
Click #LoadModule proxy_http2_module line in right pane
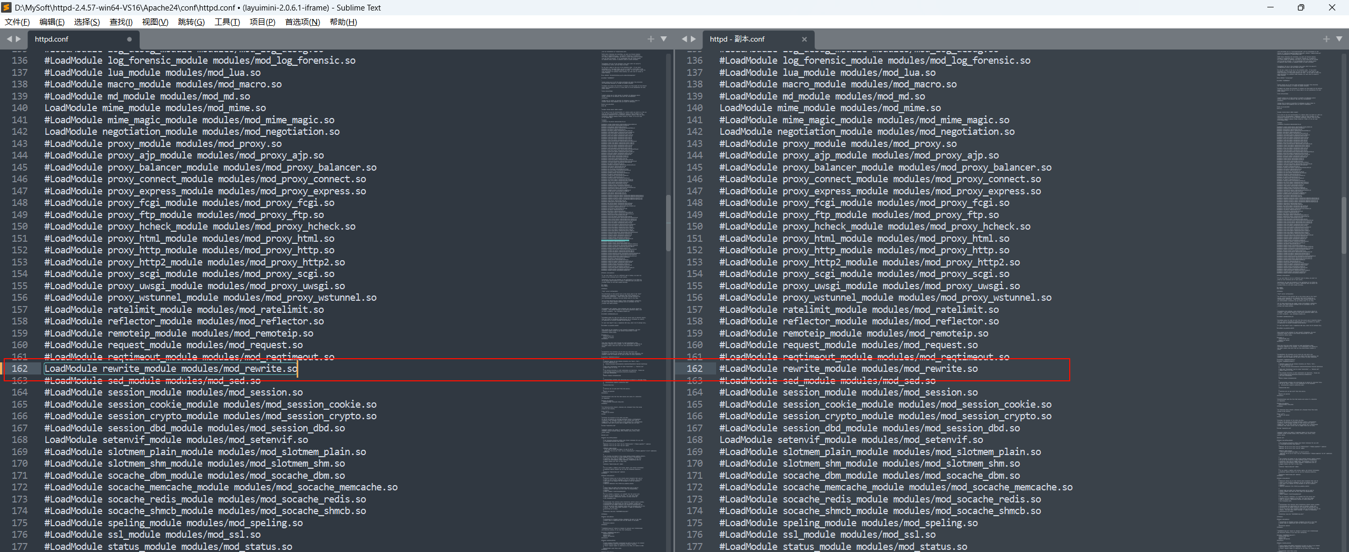click(x=869, y=262)
